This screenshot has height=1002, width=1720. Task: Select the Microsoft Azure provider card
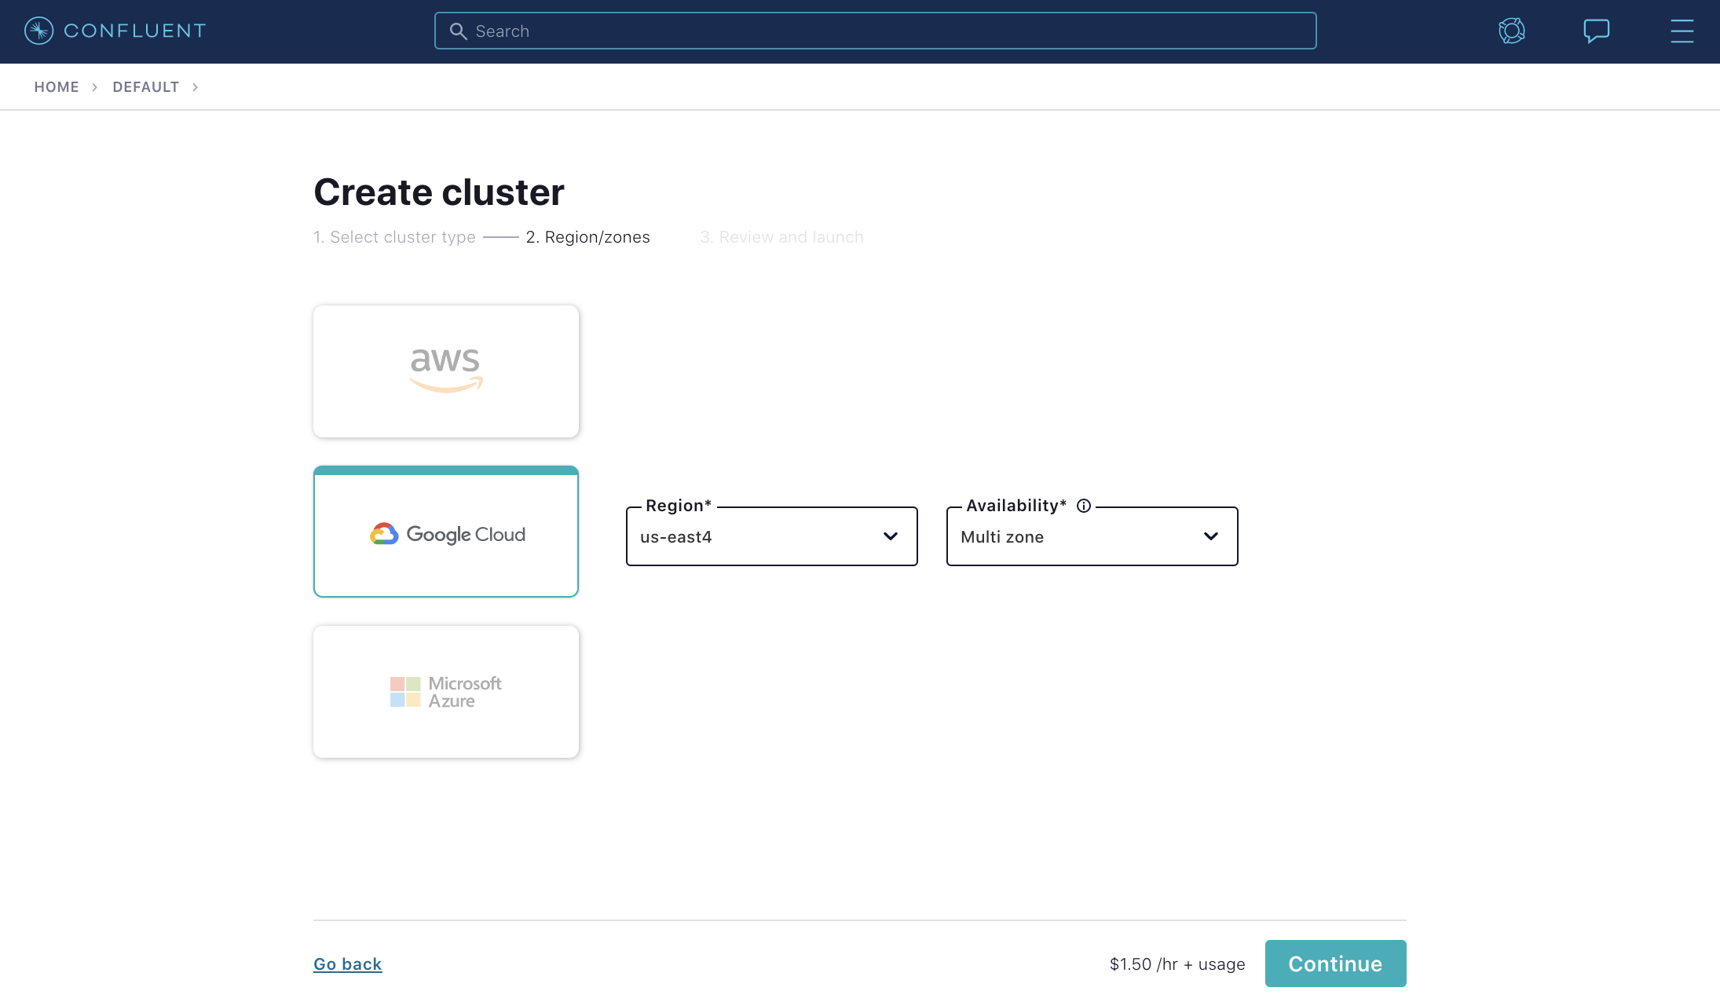click(446, 692)
